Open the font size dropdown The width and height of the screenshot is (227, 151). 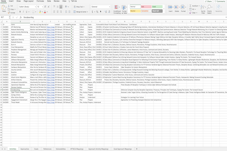[x=40, y=7]
